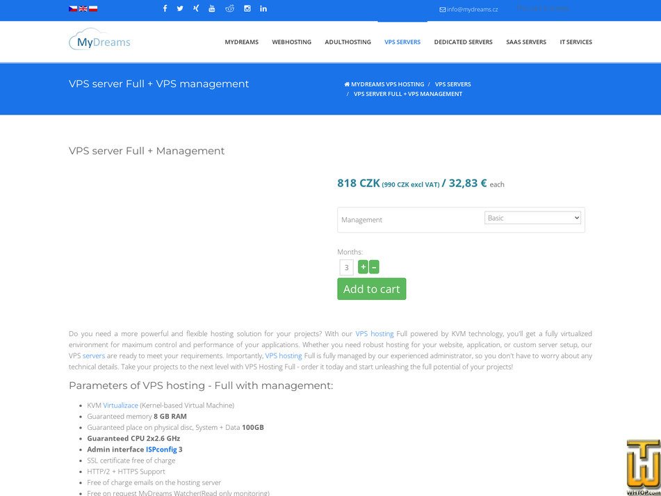Click inside the Months number field
This screenshot has width=661, height=496.
click(346, 266)
